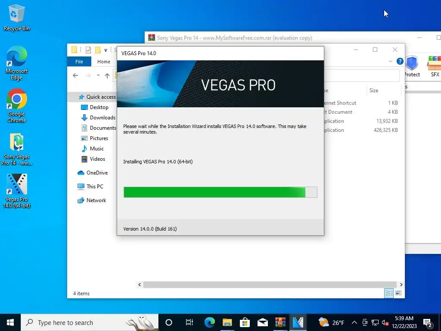The height and width of the screenshot is (331, 441).
Task: Show hidden system tray icons
Action: click(x=354, y=322)
